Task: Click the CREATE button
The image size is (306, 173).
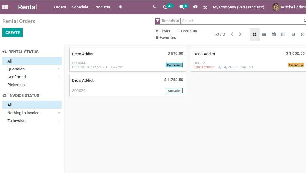Action: [12, 32]
